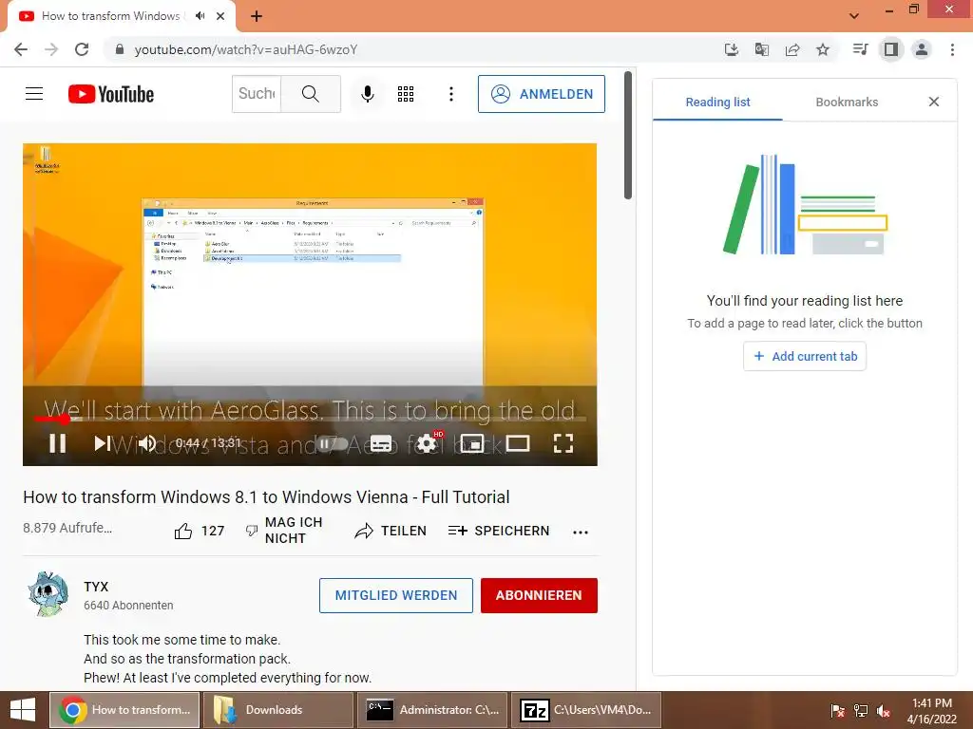The width and height of the screenshot is (973, 729).
Task: Open YouTube settings three-dot menu
Action: click(451, 94)
